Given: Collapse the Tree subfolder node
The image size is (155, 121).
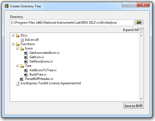Looking at the screenshot, I should tap(17, 66).
